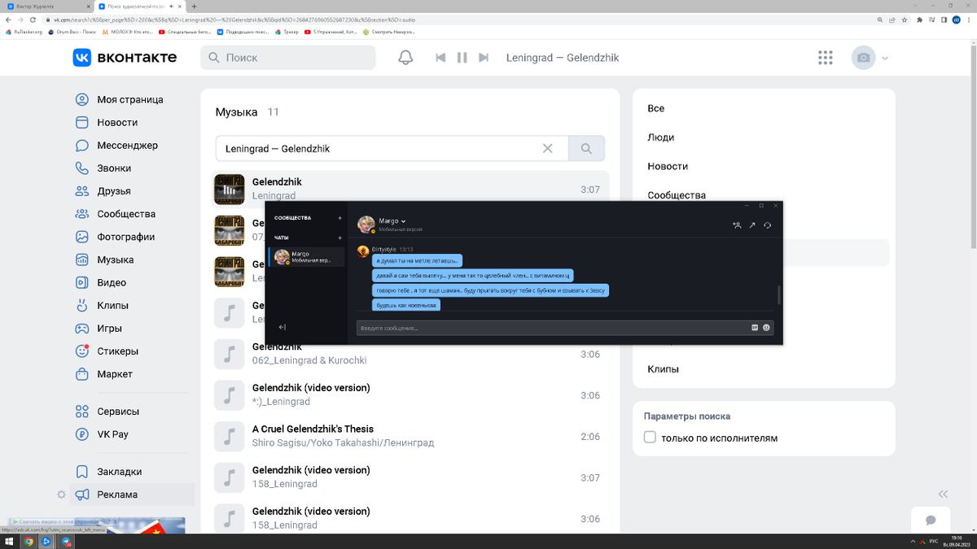The width and height of the screenshot is (977, 549).
Task: Click the messenger chat scrollbar
Action: click(x=779, y=295)
